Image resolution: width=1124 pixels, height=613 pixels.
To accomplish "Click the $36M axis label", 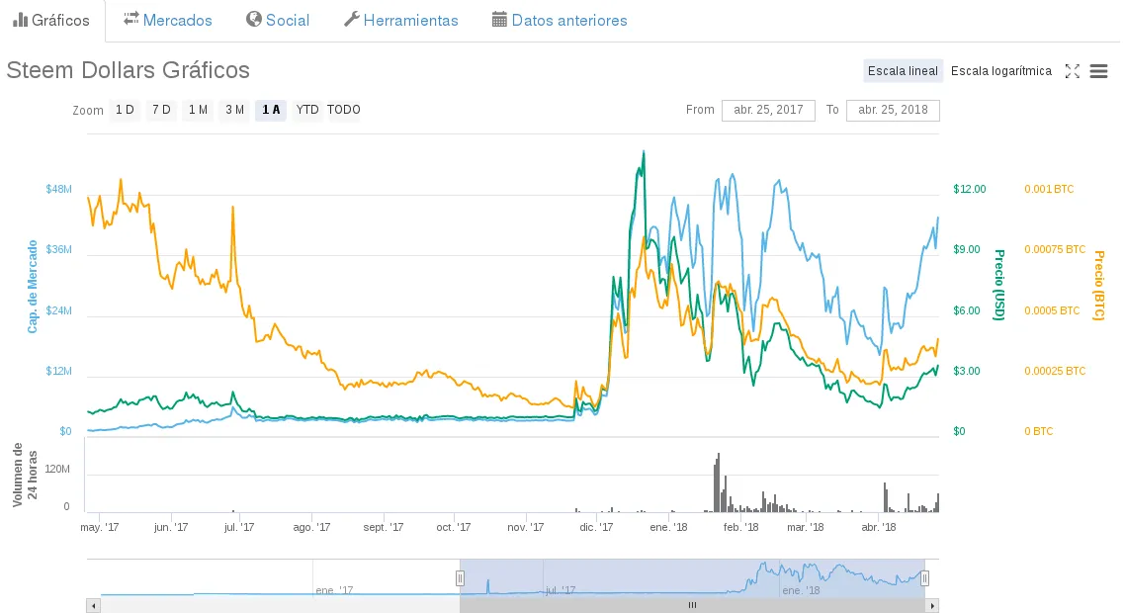I will tap(58, 249).
